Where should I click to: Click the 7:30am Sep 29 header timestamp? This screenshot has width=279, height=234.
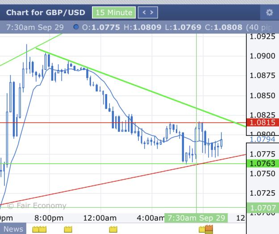point(35,27)
